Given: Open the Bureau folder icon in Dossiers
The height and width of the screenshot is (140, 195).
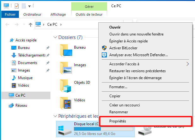Looking at the screenshot, I should (66, 51).
